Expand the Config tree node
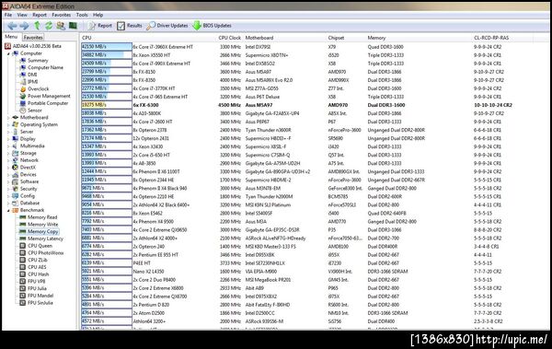 point(8,195)
